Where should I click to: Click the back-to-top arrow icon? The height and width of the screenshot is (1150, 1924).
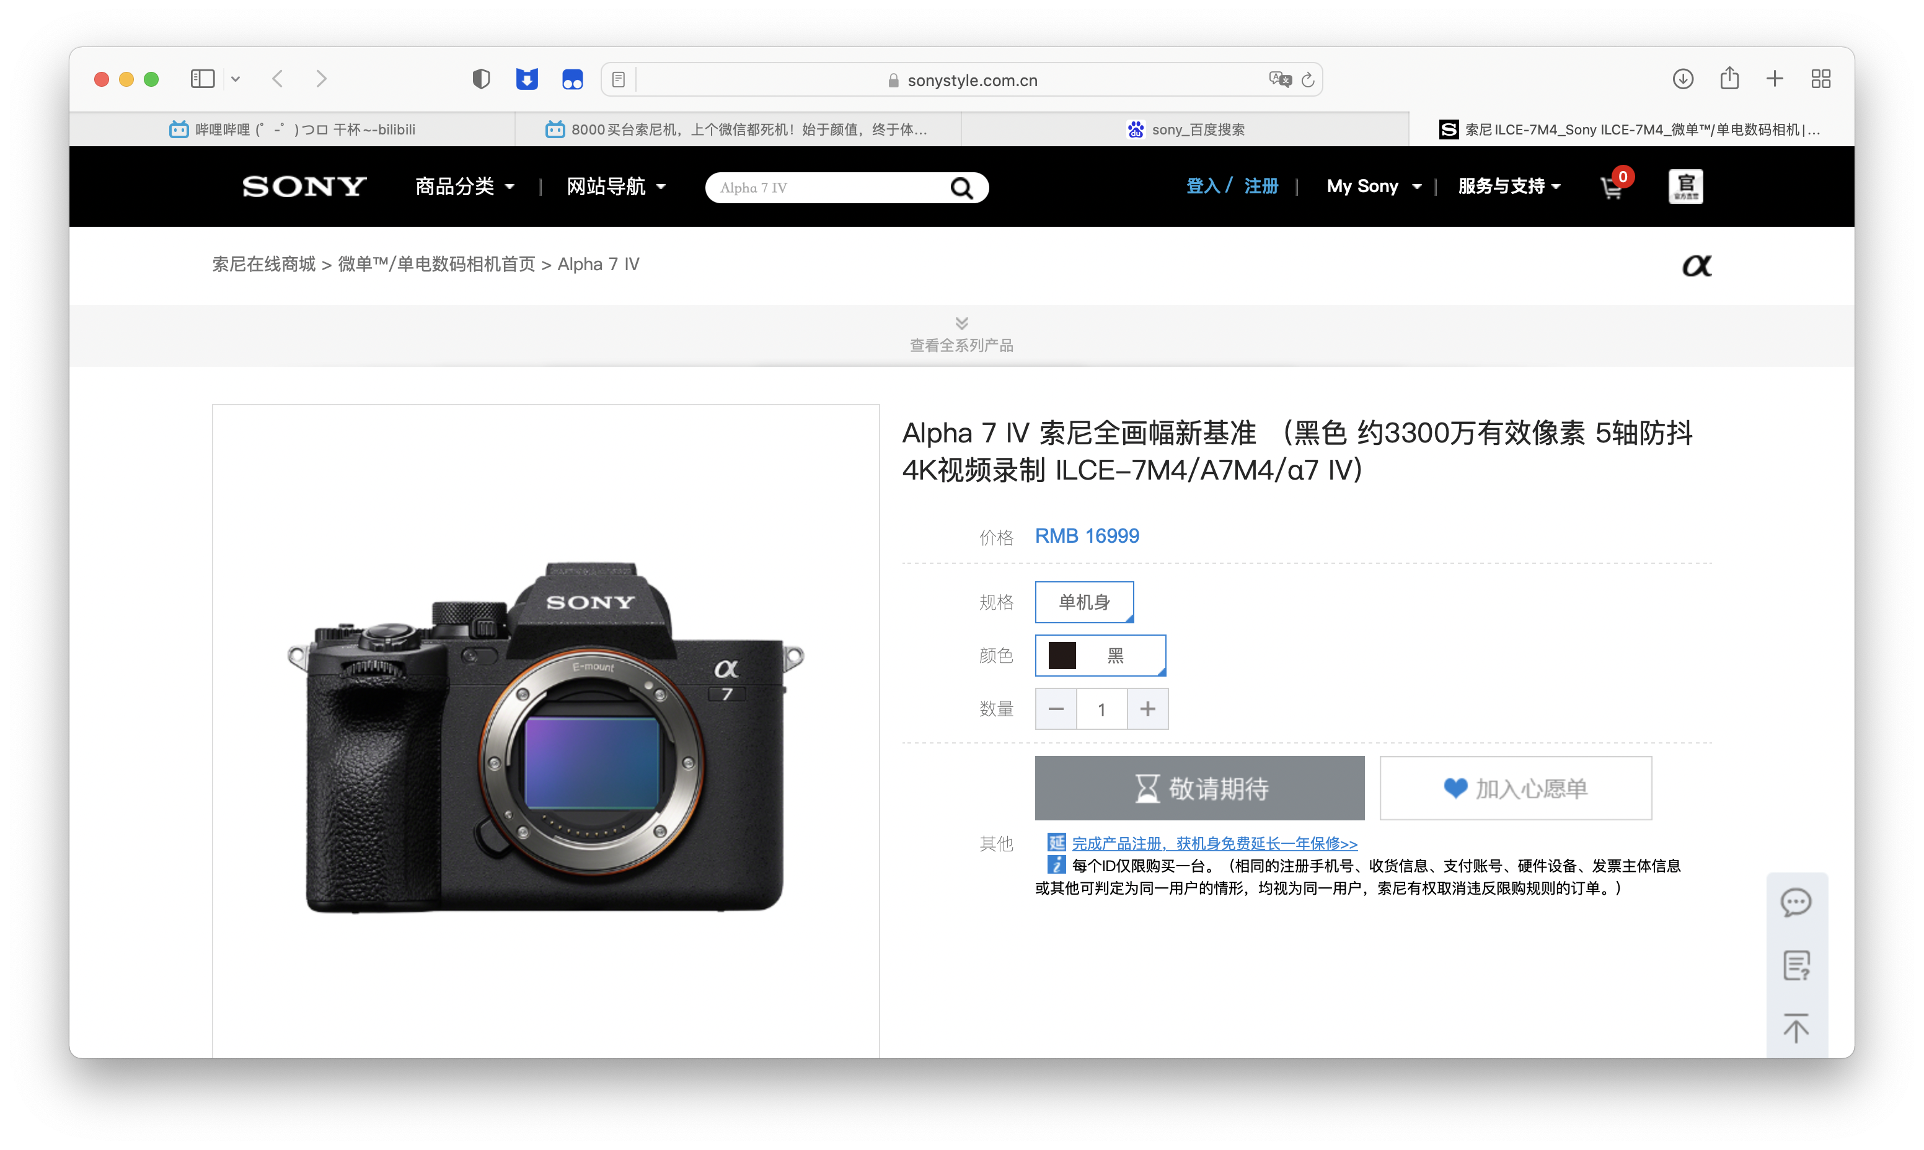(1795, 1027)
